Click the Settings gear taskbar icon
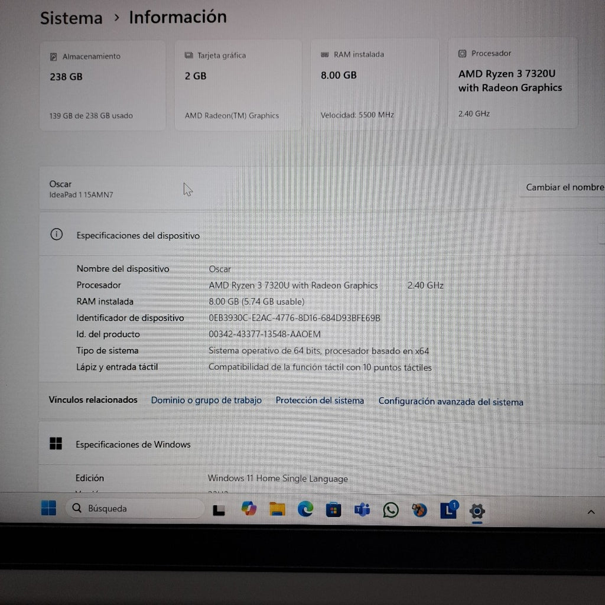Viewport: 605px width, 605px height. [x=477, y=511]
